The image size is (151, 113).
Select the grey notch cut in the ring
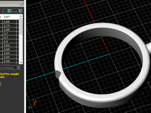pyautogui.click(x=58, y=74)
